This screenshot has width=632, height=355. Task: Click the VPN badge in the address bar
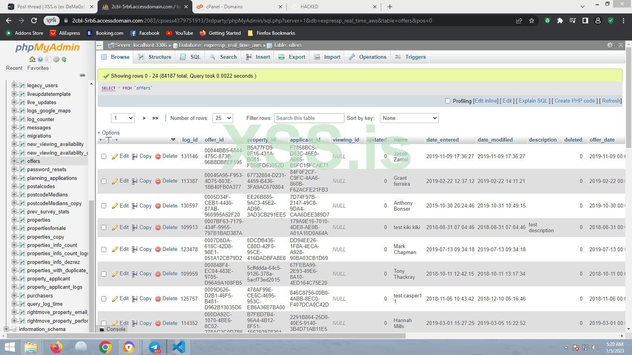click(51, 21)
